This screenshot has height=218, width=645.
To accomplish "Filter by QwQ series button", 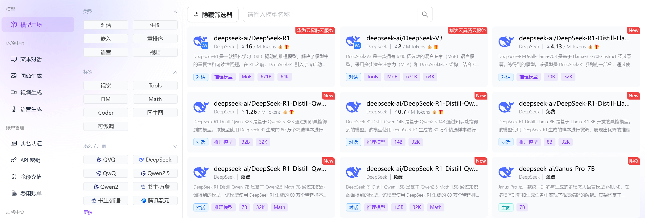I will tap(106, 173).
